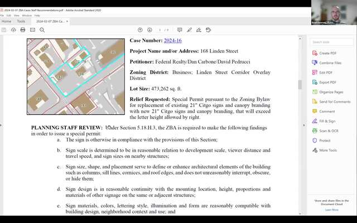This screenshot has height=223, width=357.
Task: Select the highlighter pen tool
Action: [x=190, y=30]
